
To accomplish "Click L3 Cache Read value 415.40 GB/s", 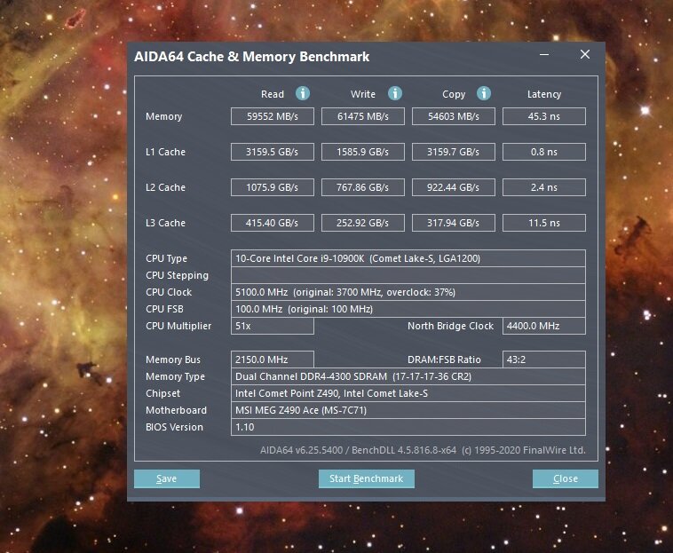I will point(272,223).
